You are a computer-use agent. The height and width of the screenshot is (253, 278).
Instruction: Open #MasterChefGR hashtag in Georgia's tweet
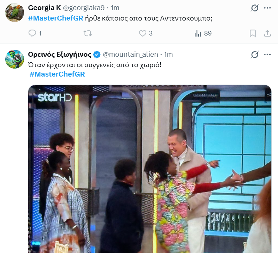tap(55, 18)
